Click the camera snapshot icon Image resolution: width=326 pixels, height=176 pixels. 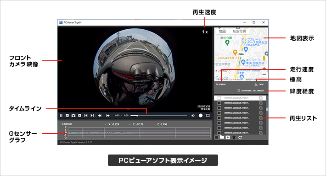[73, 116]
